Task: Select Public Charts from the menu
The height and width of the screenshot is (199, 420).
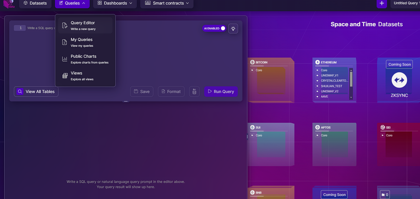Action: (85, 59)
